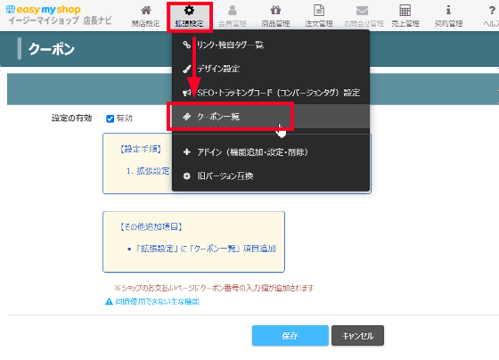Click the 1. 拡張設定 step text
Image resolution: width=499 pixels, height=360 pixels.
(148, 171)
